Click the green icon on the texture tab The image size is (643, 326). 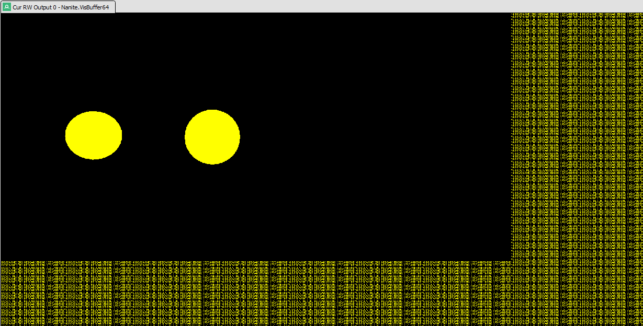click(x=7, y=7)
